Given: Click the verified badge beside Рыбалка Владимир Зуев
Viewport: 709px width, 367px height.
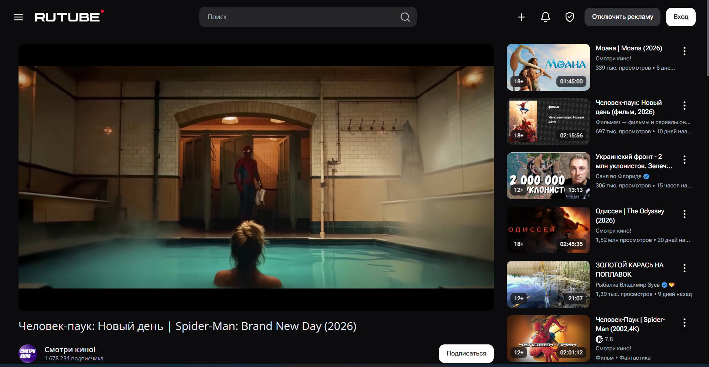Looking at the screenshot, I should tap(664, 285).
